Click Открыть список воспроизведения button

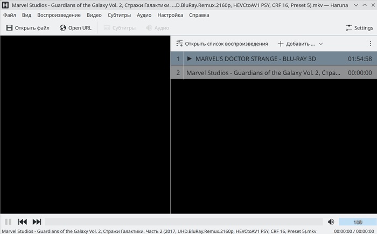pyautogui.click(x=222, y=43)
